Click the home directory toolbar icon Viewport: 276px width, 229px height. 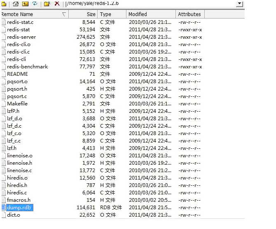tap(16, 4)
